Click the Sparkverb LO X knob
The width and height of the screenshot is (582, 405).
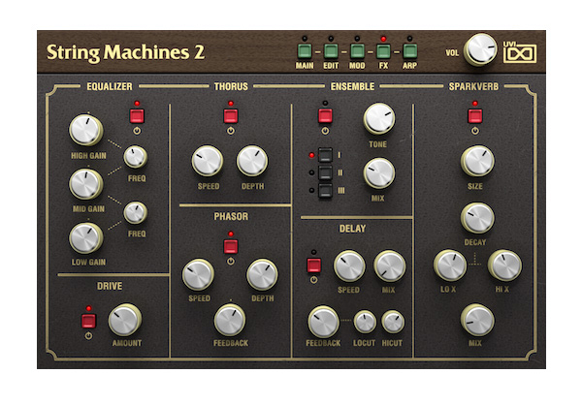(450, 265)
